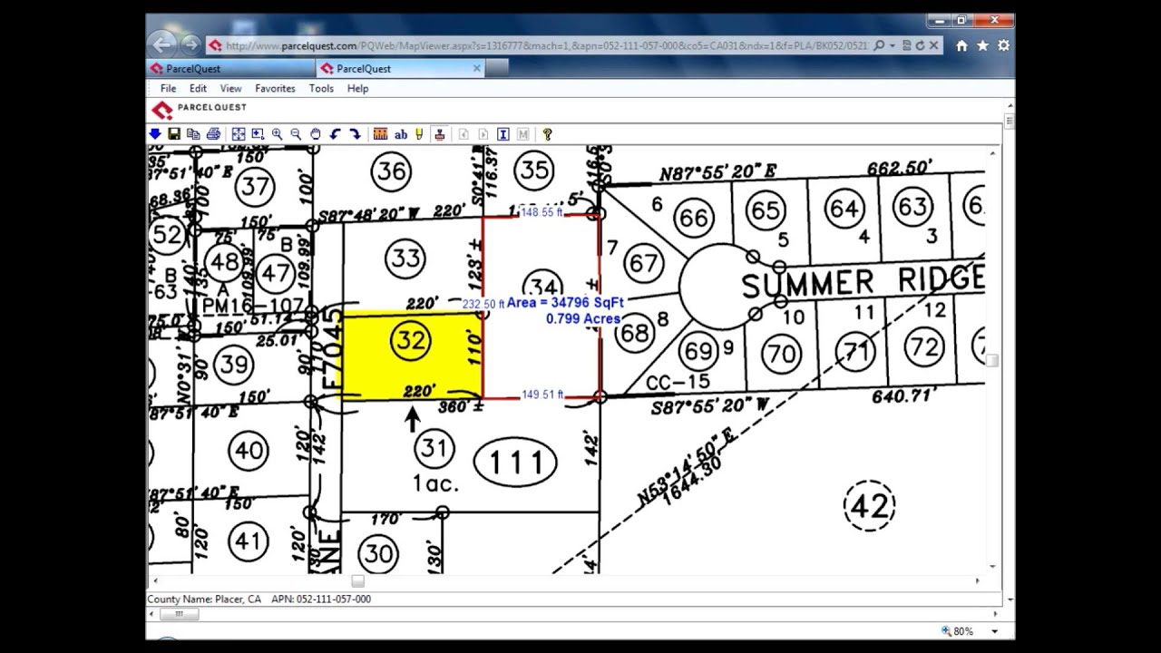Screen dimensions: 1161x653
Task: Open a new browser tab
Action: click(x=497, y=68)
